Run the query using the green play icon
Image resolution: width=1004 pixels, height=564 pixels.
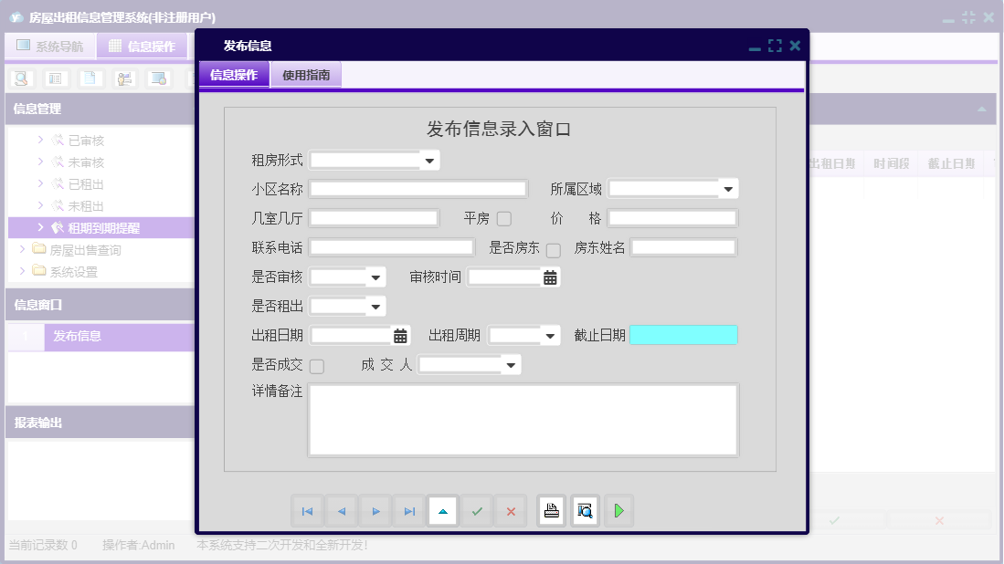[x=618, y=511]
